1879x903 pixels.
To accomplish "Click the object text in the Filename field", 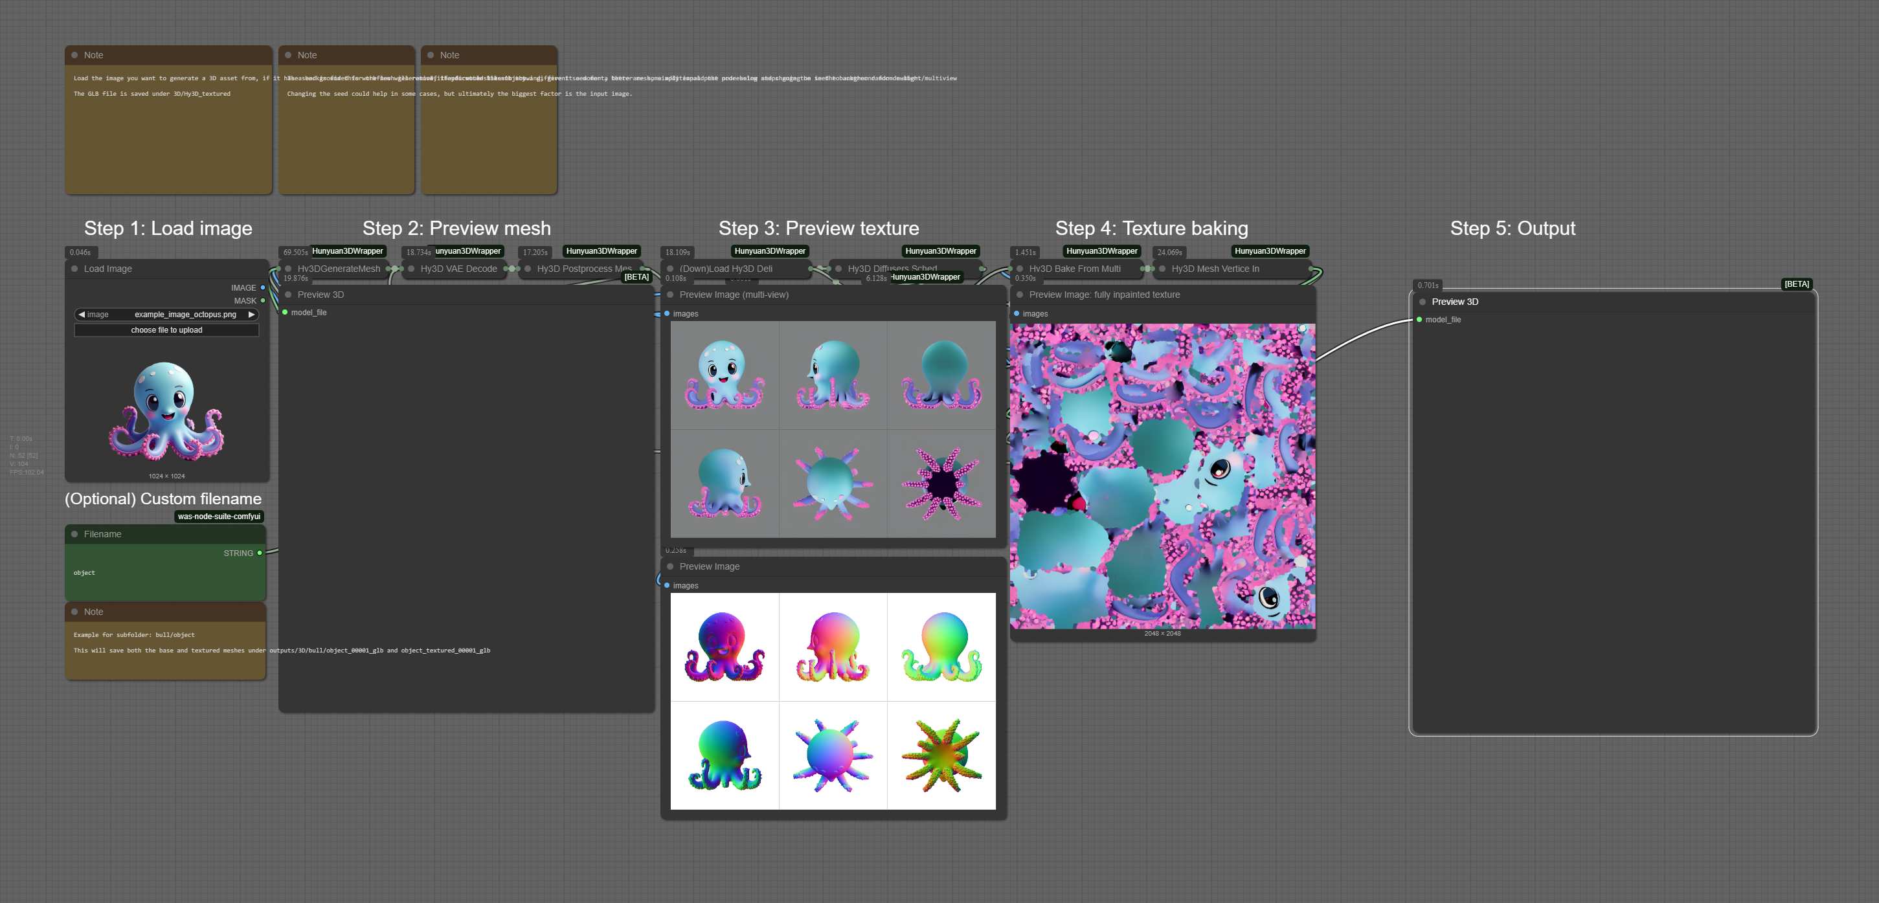I will click(x=84, y=573).
